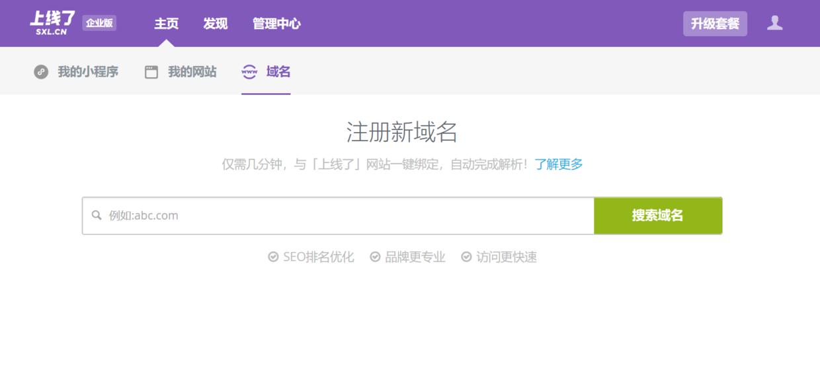Click the checkmark icon before SEO排名优化
Image resolution: width=820 pixels, height=390 pixels.
[272, 257]
